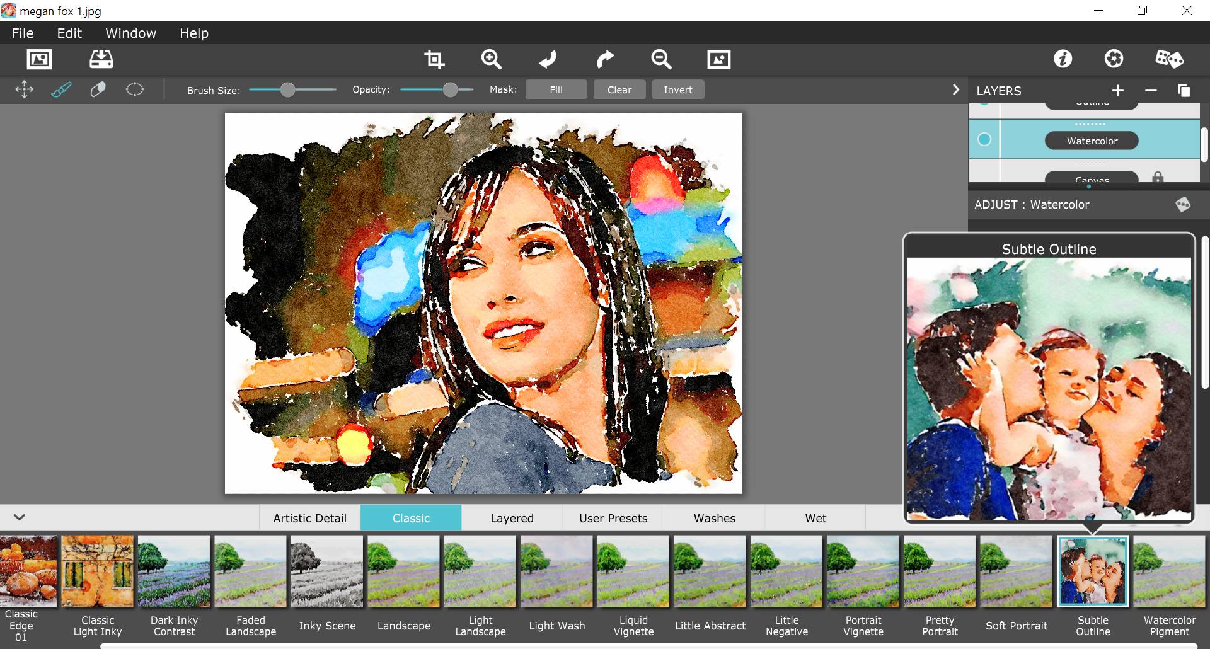The height and width of the screenshot is (649, 1210).
Task: Click the randomize dice icon in toolbar
Action: pos(1169,59)
